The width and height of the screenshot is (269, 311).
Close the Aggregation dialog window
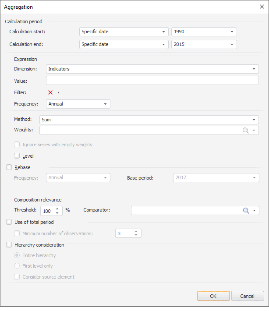(262, 7)
